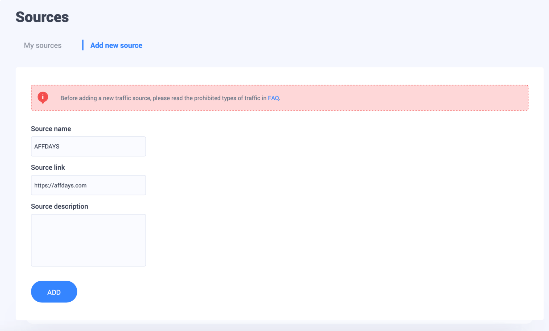Click the empty Source description textarea
The height and width of the screenshot is (331, 549).
[88, 240]
